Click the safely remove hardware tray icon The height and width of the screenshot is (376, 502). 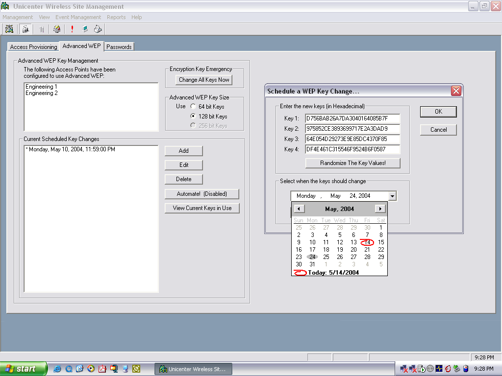coord(457,369)
